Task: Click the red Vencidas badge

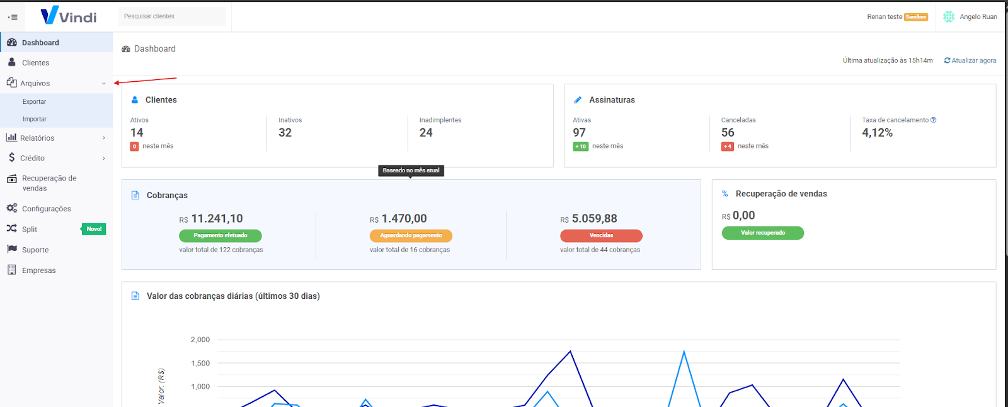Action: point(601,236)
